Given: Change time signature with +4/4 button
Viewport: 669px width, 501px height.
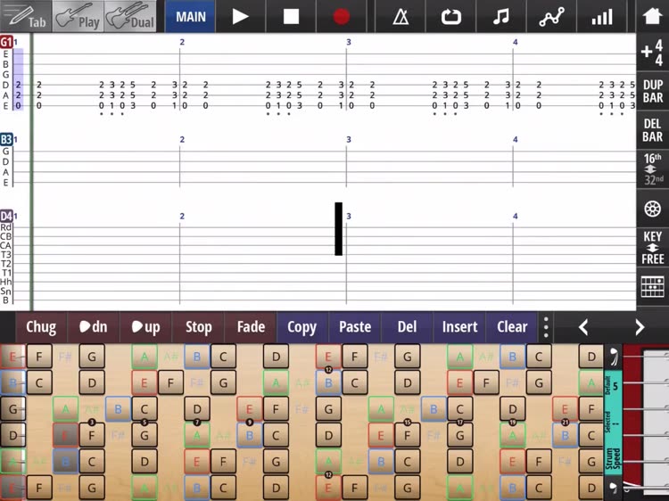Looking at the screenshot, I should click(652, 52).
